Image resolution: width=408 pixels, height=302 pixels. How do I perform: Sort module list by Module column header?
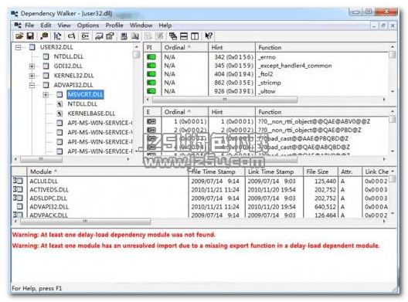click(x=107, y=171)
